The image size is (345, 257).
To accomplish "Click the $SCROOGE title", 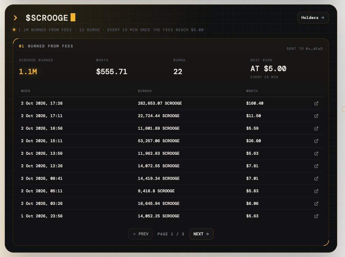I will [x=47, y=18].
